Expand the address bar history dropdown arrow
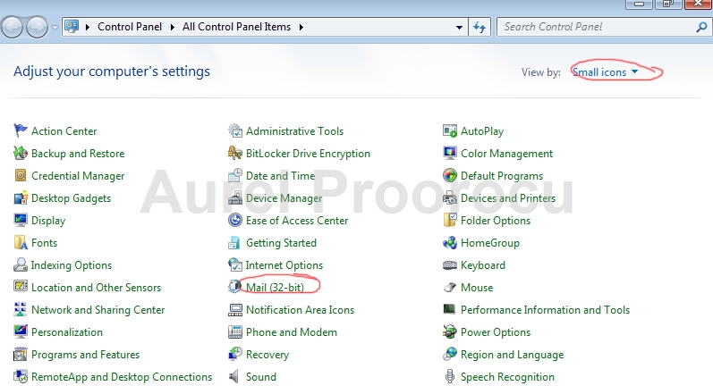The height and width of the screenshot is (386, 713). [x=459, y=27]
